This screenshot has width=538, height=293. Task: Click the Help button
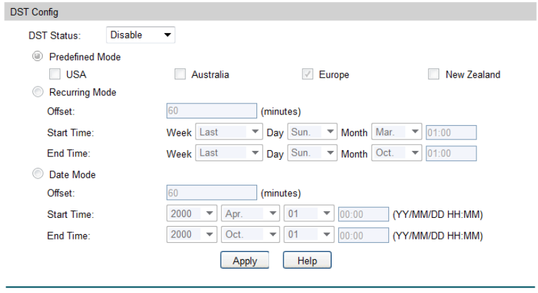[x=307, y=261]
